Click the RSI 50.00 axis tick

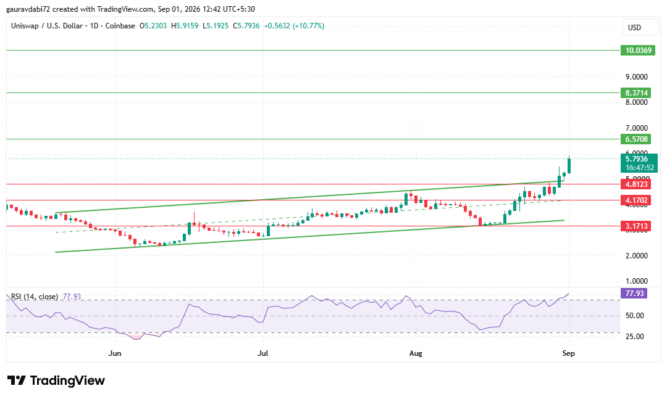point(634,316)
